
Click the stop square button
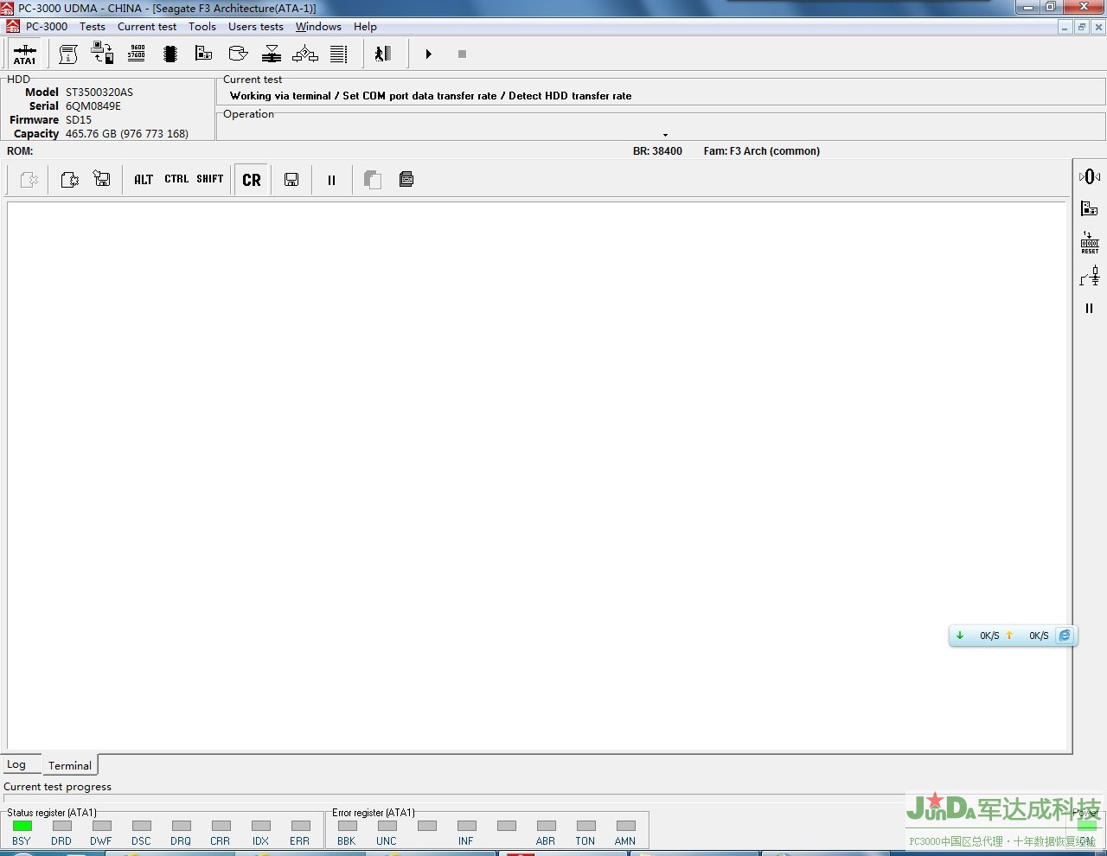(462, 54)
